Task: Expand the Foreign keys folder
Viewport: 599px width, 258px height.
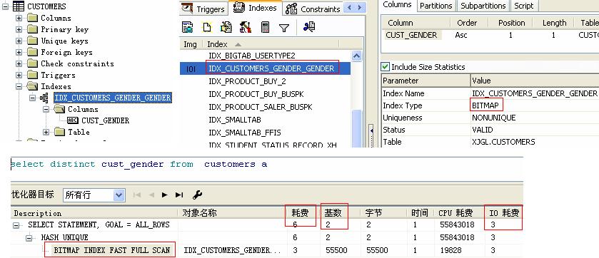Action: (19, 52)
